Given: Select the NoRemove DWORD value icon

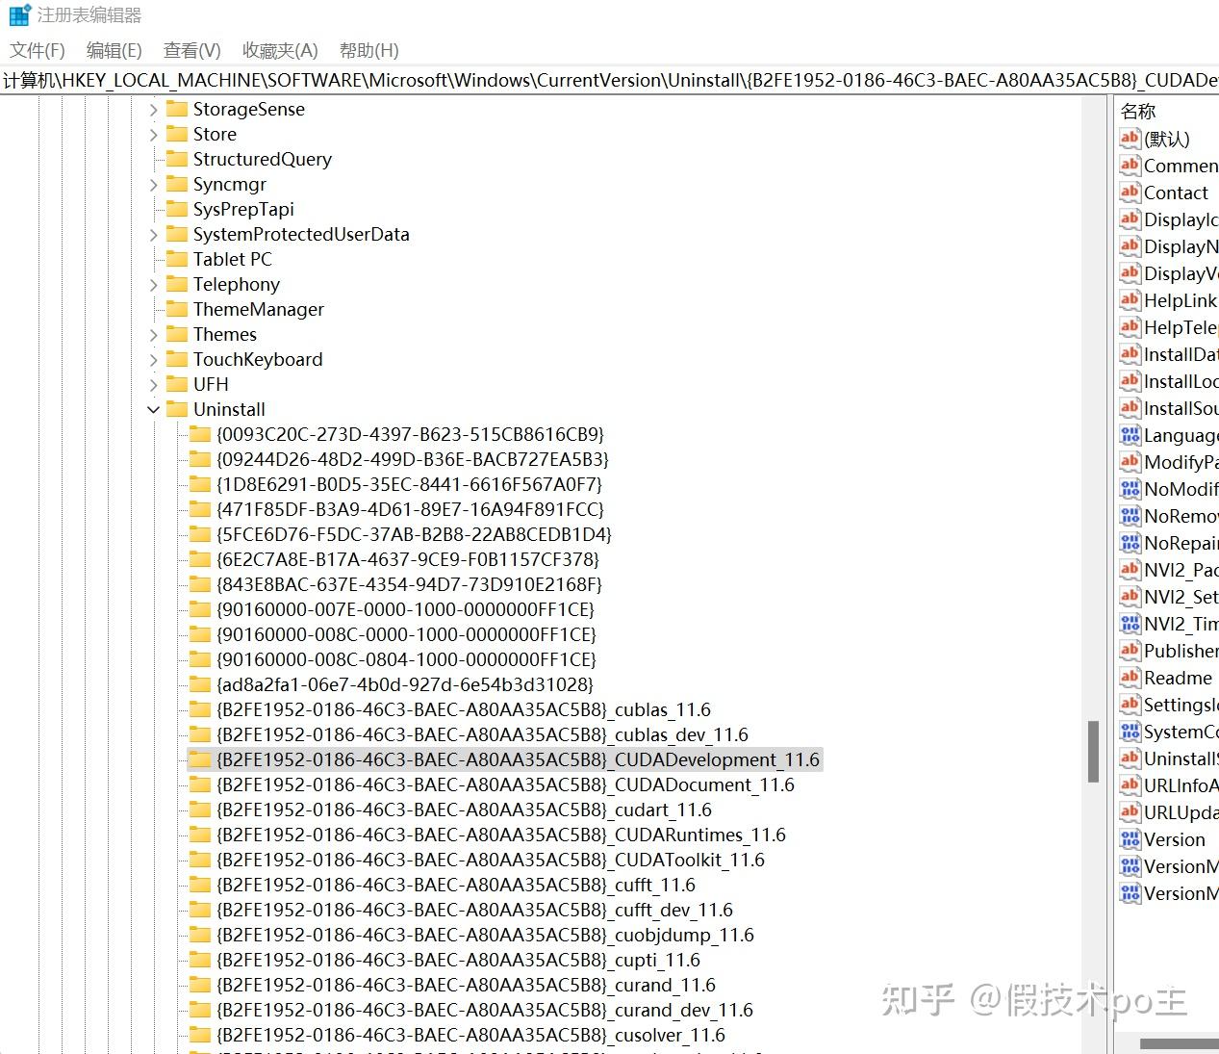Looking at the screenshot, I should (1130, 515).
